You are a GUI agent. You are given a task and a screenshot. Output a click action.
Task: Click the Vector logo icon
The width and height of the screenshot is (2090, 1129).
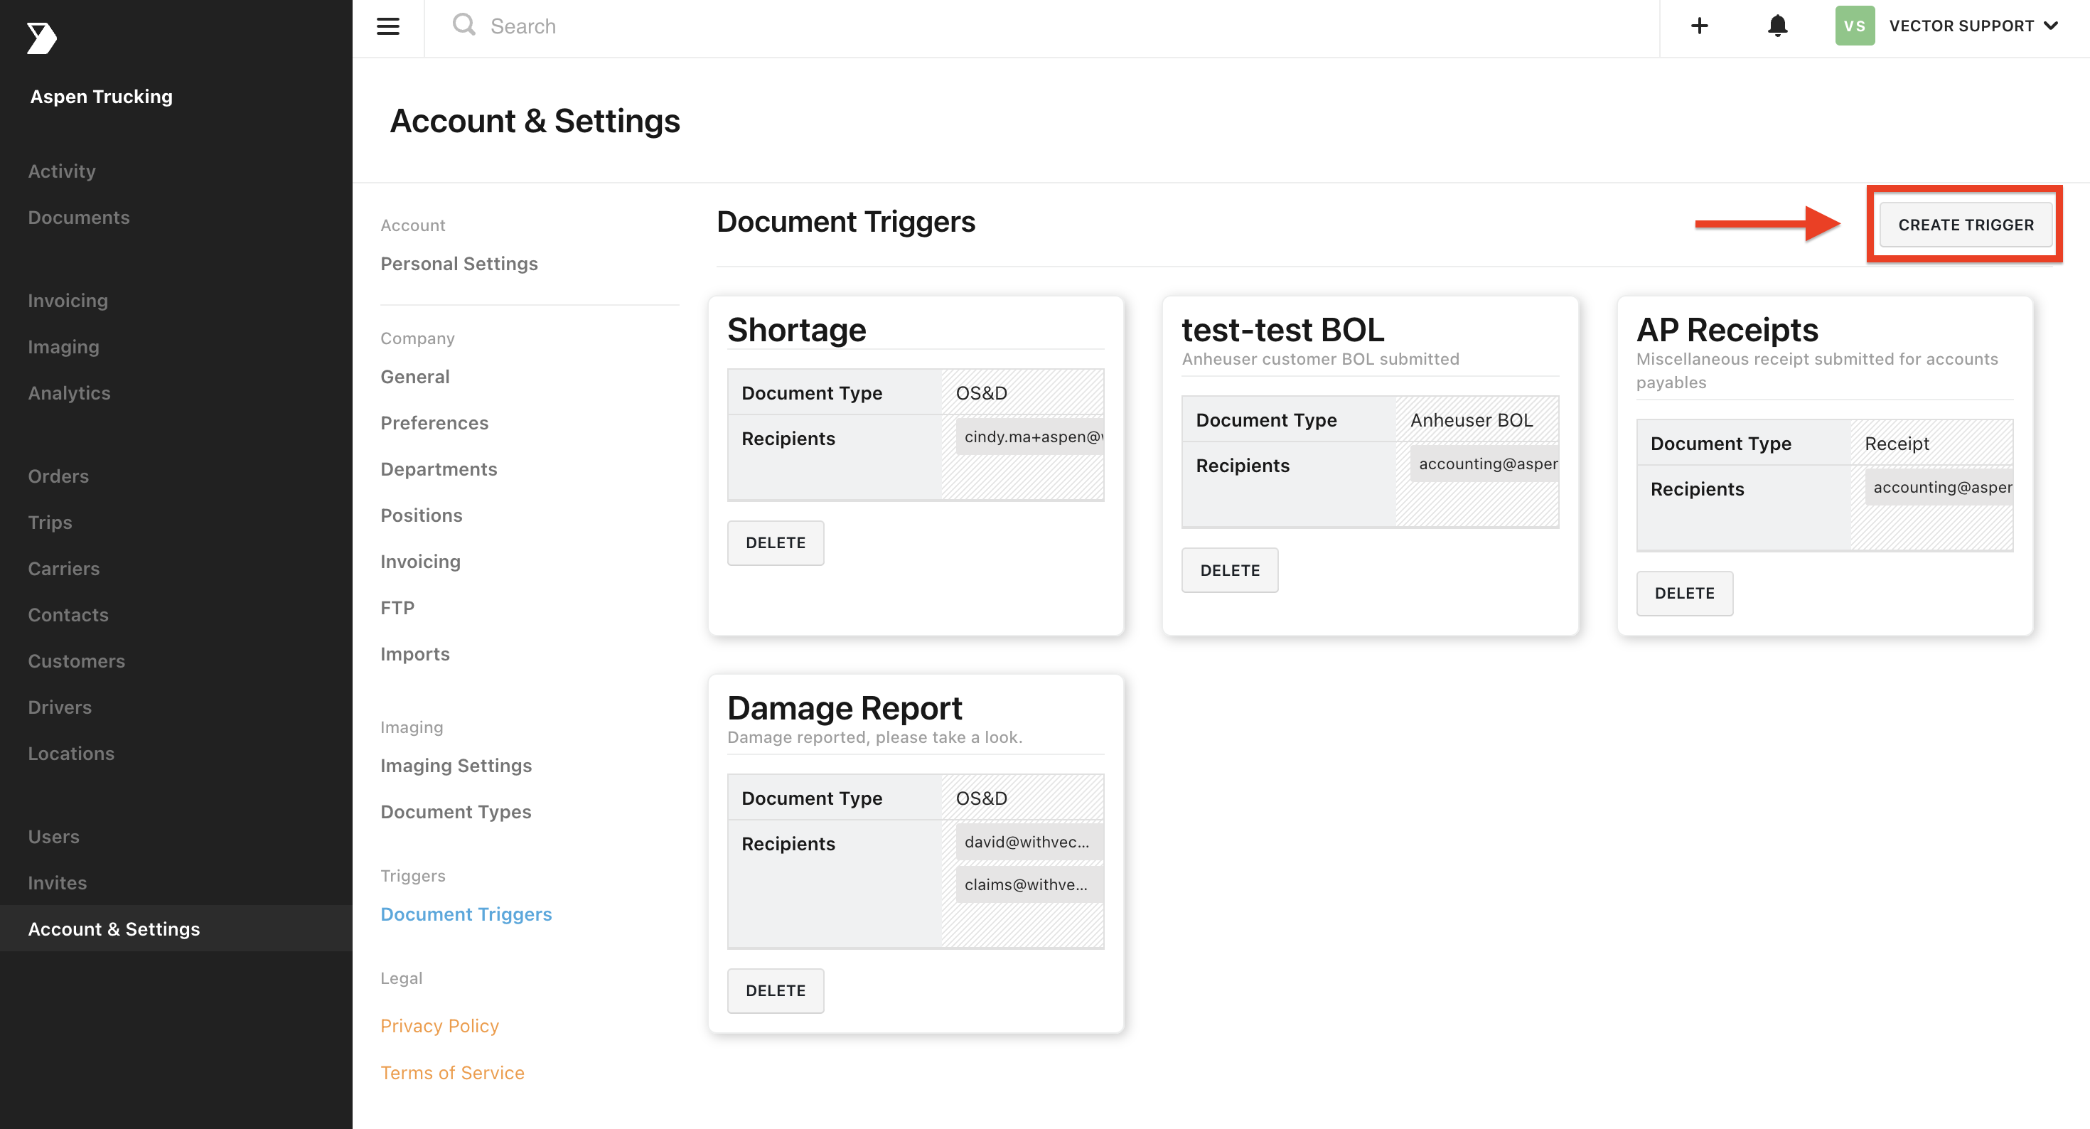pyautogui.click(x=41, y=38)
